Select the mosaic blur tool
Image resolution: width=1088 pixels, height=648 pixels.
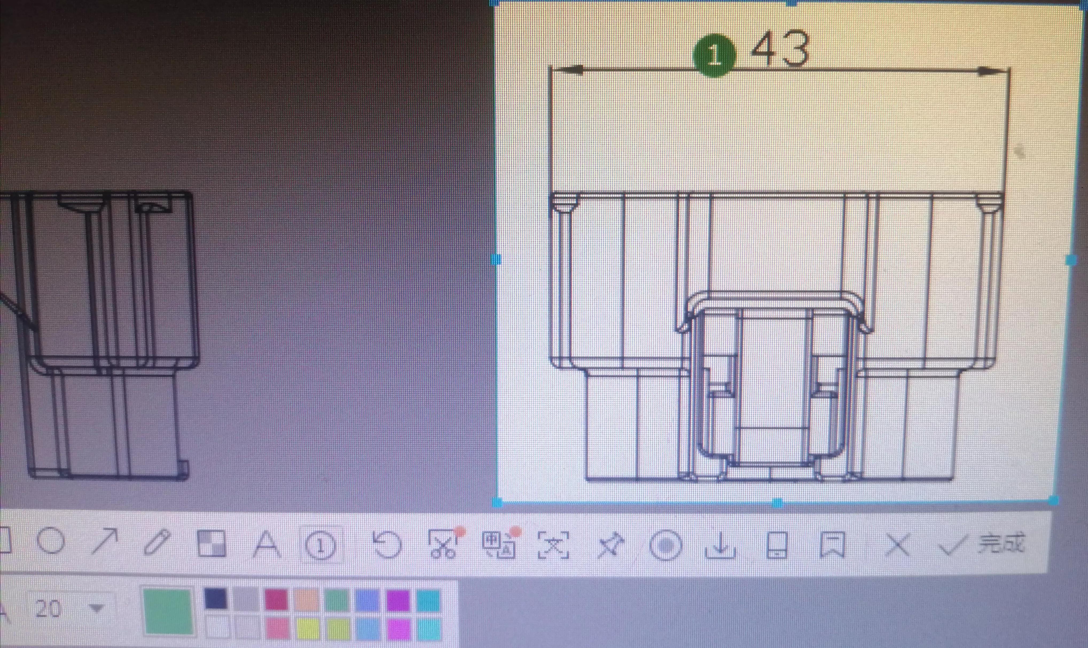click(212, 543)
